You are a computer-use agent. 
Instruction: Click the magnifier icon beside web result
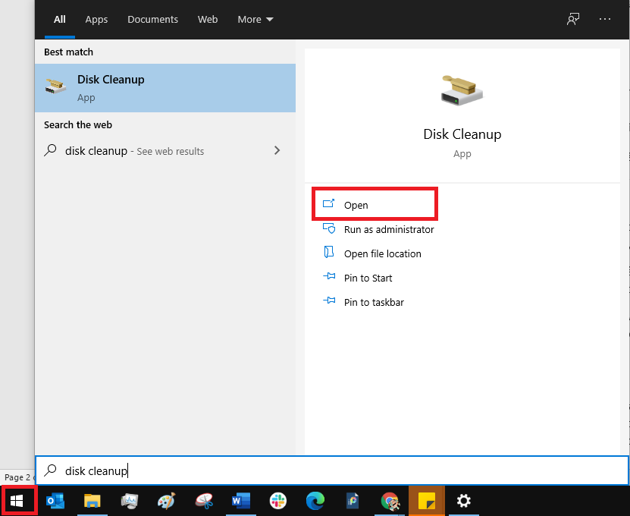tap(50, 150)
